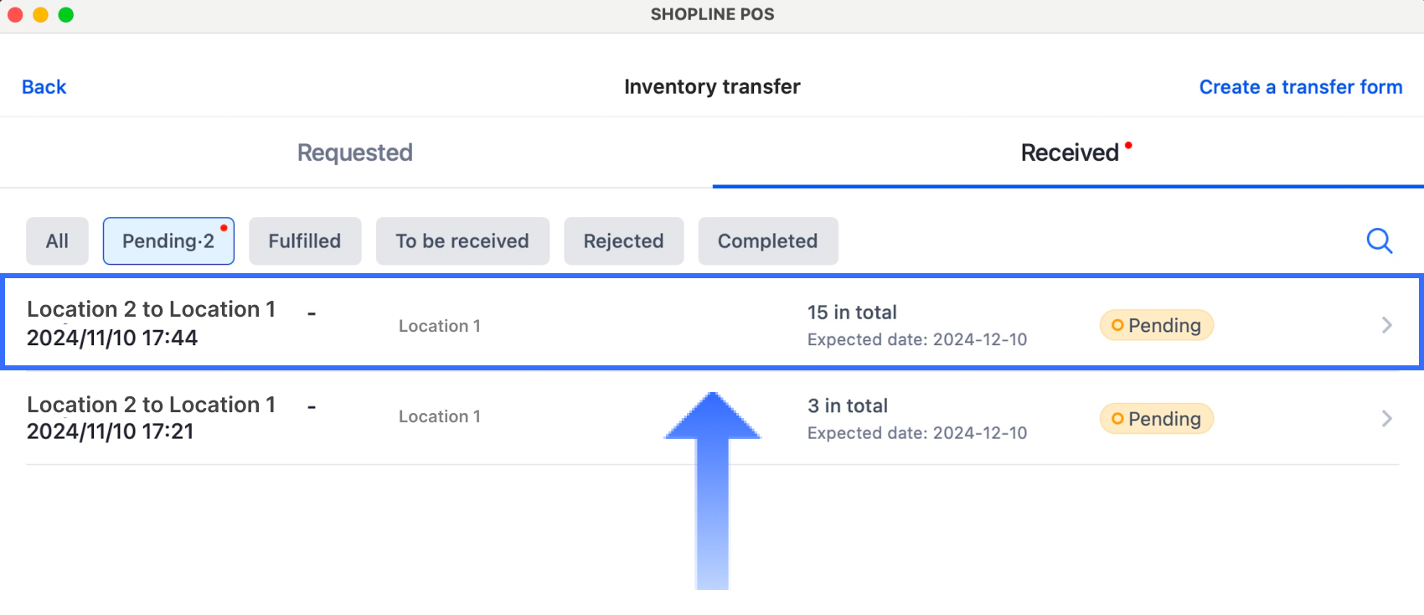Screen dimensions: 1424x615
Task: Filter by Completed status
Action: point(768,241)
